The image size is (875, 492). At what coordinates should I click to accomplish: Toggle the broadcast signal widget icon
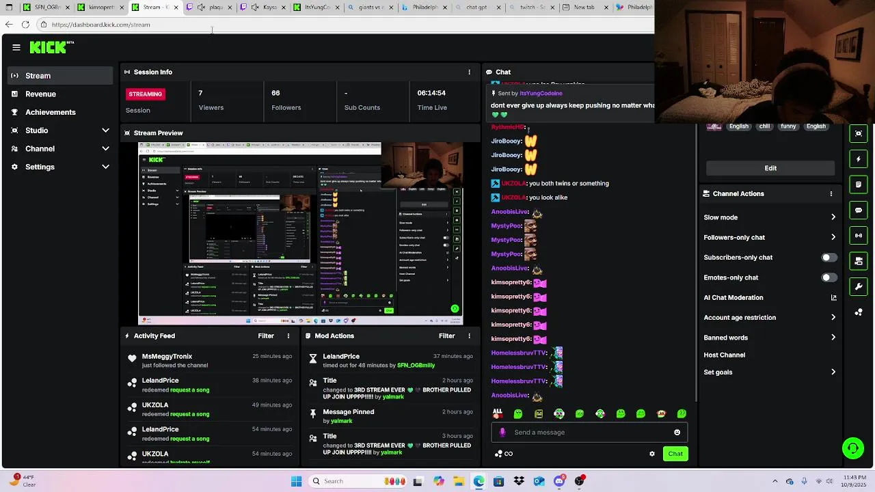click(859, 236)
